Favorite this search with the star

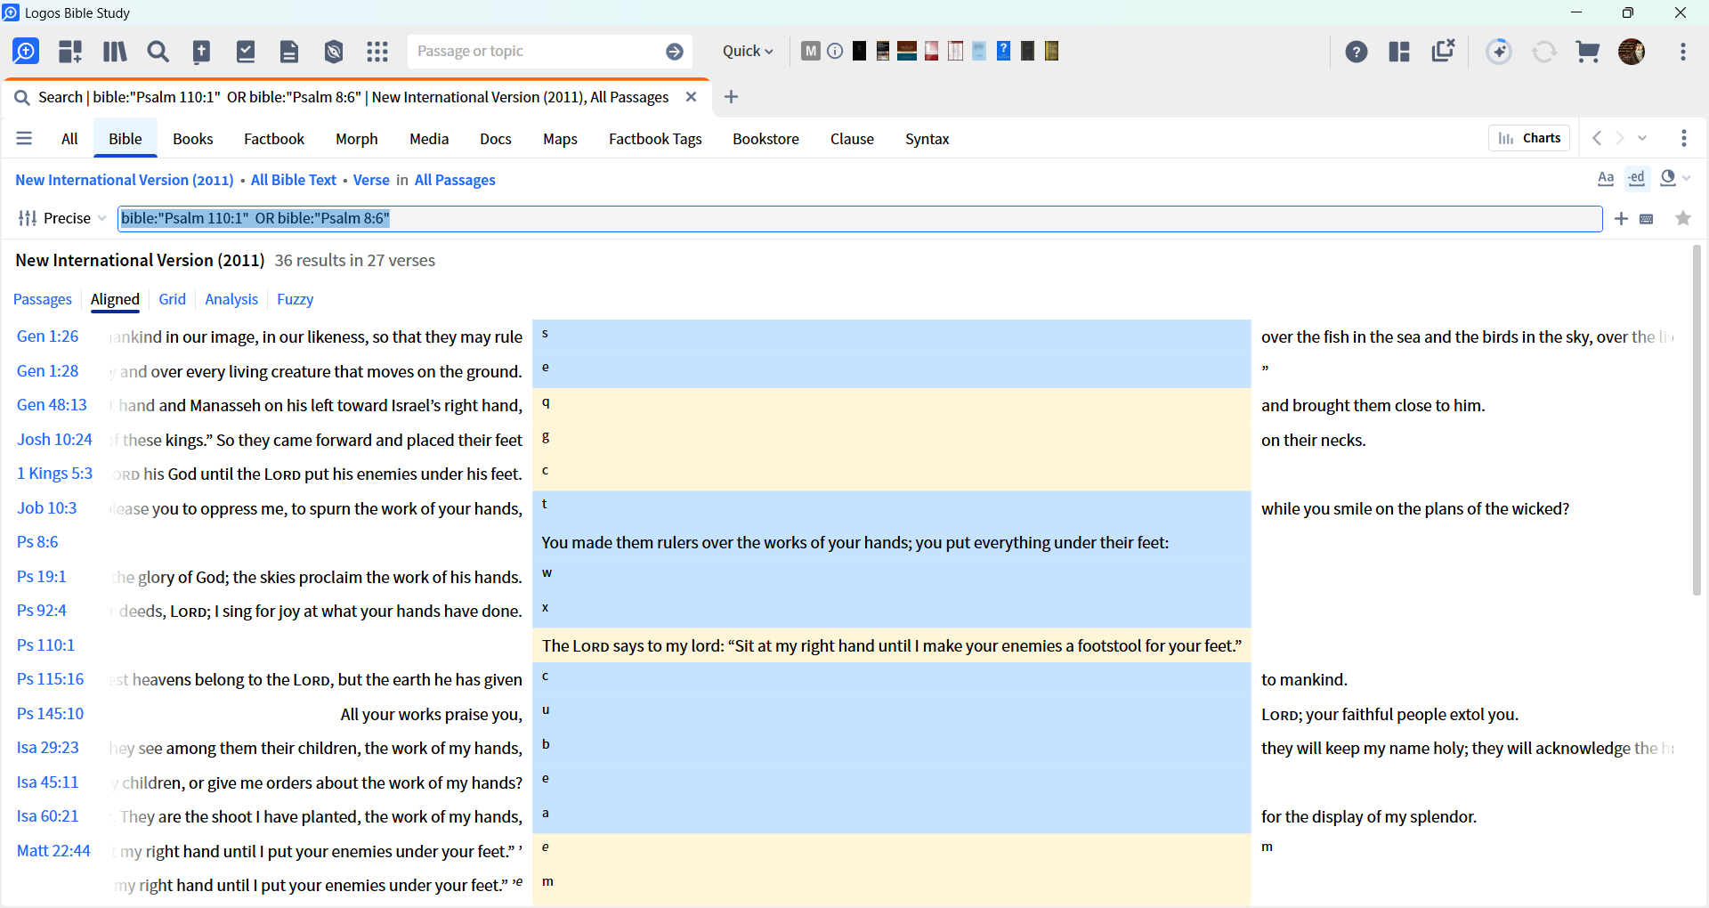coord(1683,218)
